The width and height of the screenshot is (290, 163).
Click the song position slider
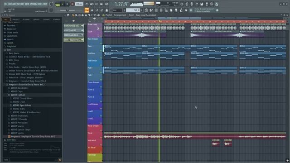(68, 10)
